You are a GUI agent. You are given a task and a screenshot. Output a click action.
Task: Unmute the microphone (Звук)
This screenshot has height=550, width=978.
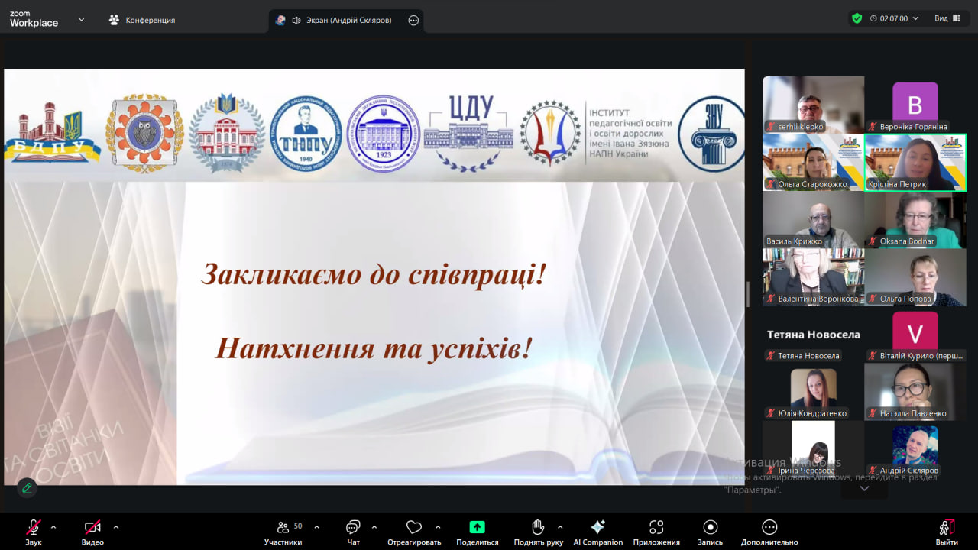pyautogui.click(x=34, y=528)
